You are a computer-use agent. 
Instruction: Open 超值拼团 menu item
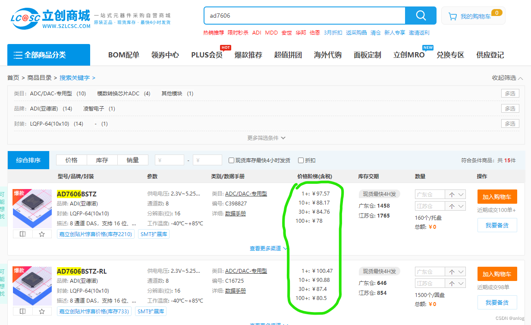[288, 55]
